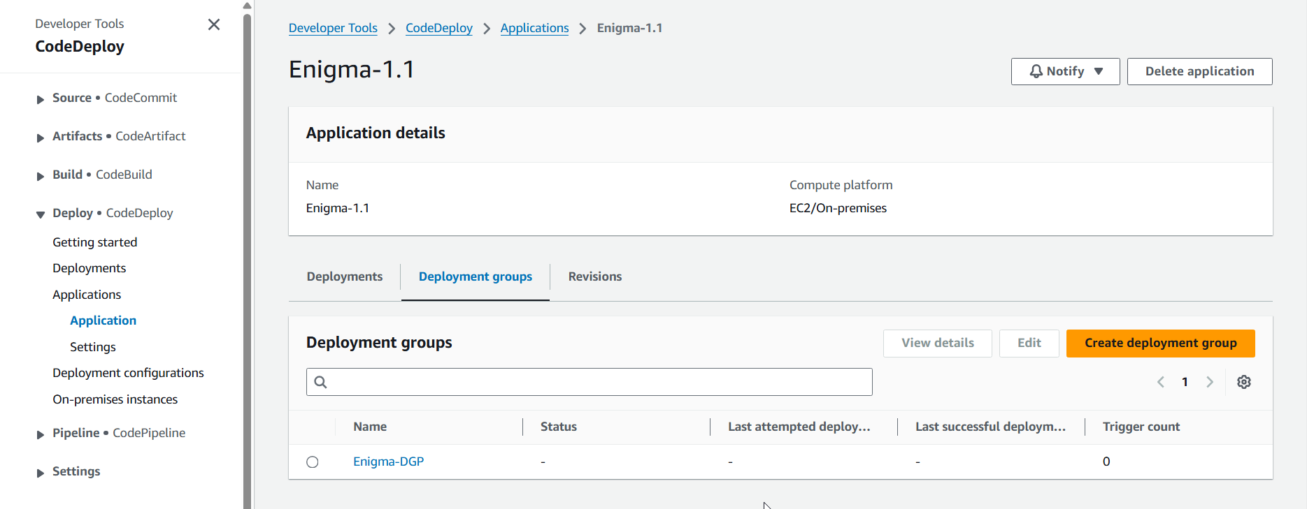Expand the Pipeline CodePipeline section

tap(41, 434)
